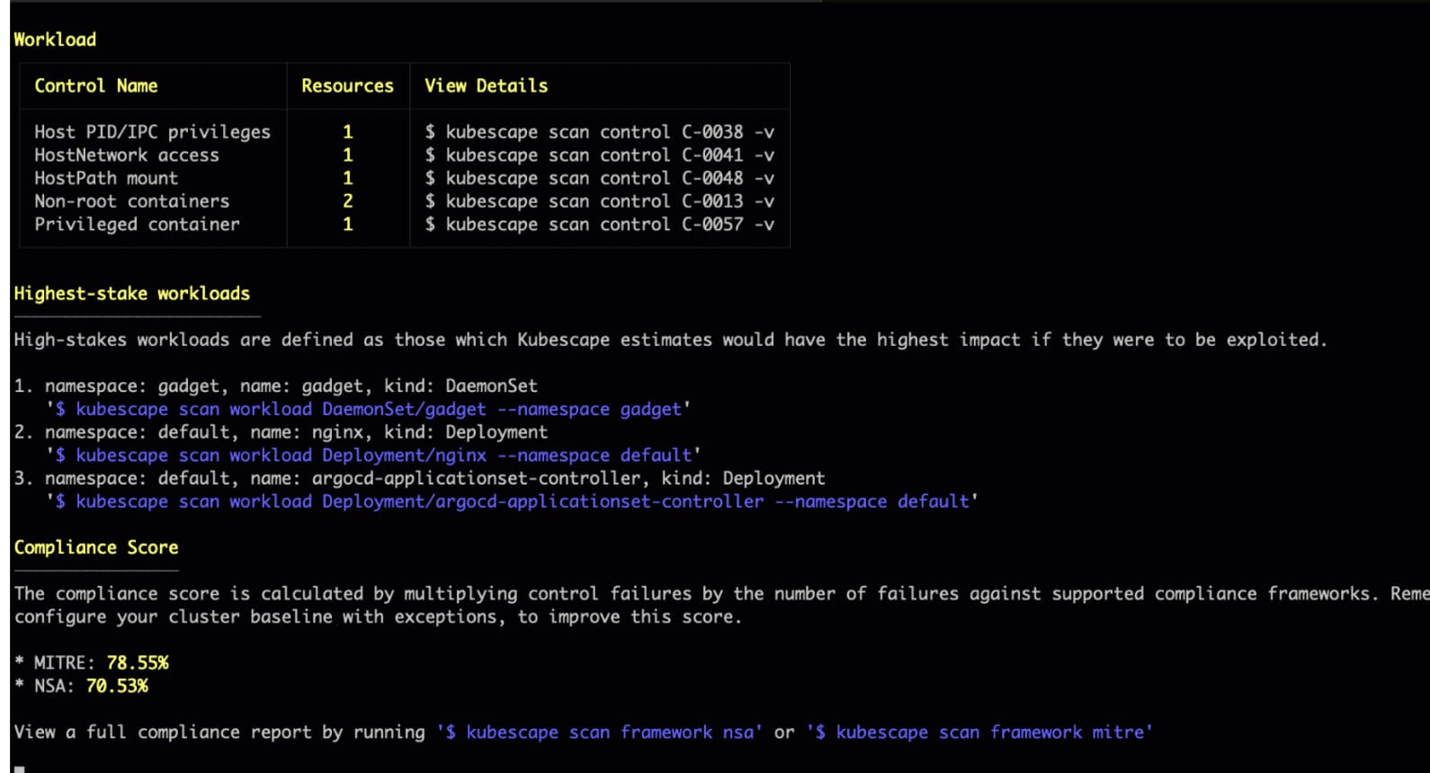Click the 'scan workload DaemonSet/gadget' command

tap(369, 410)
